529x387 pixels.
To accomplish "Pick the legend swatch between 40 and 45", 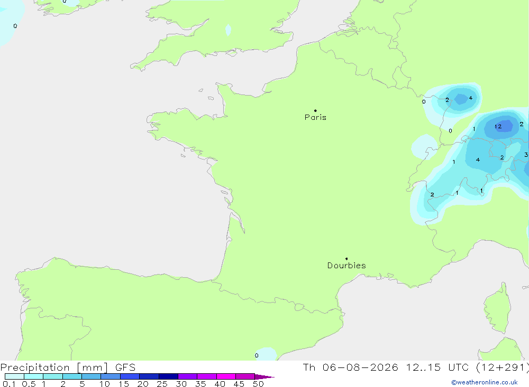I will (x=226, y=376).
